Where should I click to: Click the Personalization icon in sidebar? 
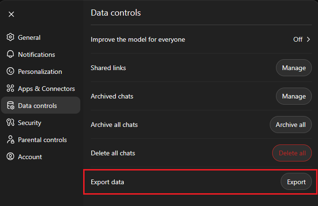10,72
